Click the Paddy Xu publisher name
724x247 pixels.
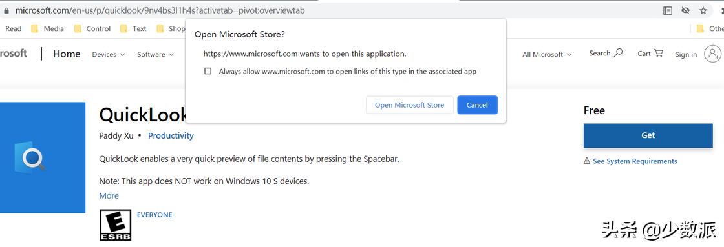coord(116,135)
